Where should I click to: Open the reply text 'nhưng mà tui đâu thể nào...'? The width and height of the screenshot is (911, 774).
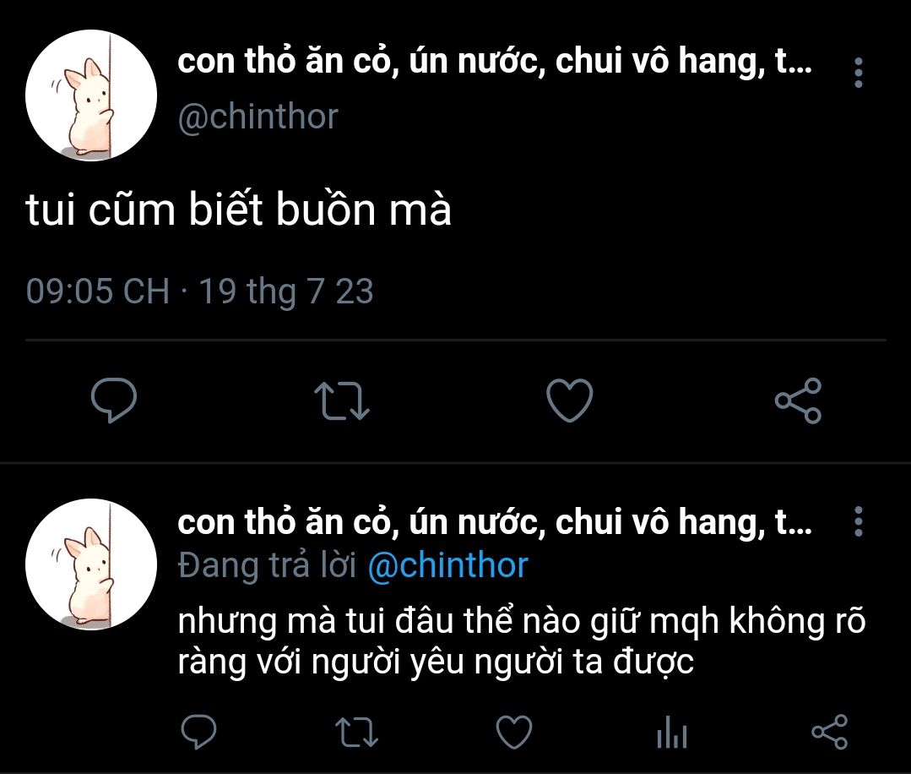pyautogui.click(x=521, y=641)
